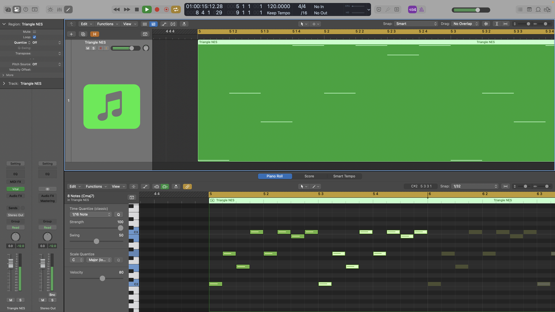Open the Note Pads icon
555x312 pixels.
(x=529, y=9)
